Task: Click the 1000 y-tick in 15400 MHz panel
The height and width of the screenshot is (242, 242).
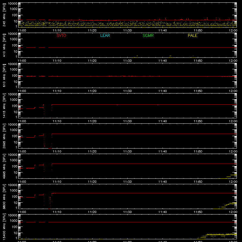Action: click(x=13, y=221)
